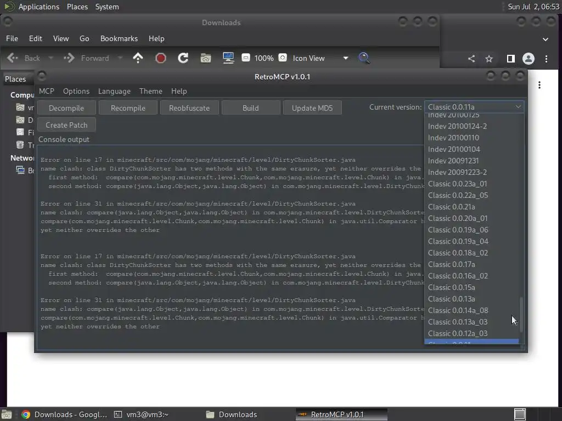Open Go menu in Downloads window

84,38
